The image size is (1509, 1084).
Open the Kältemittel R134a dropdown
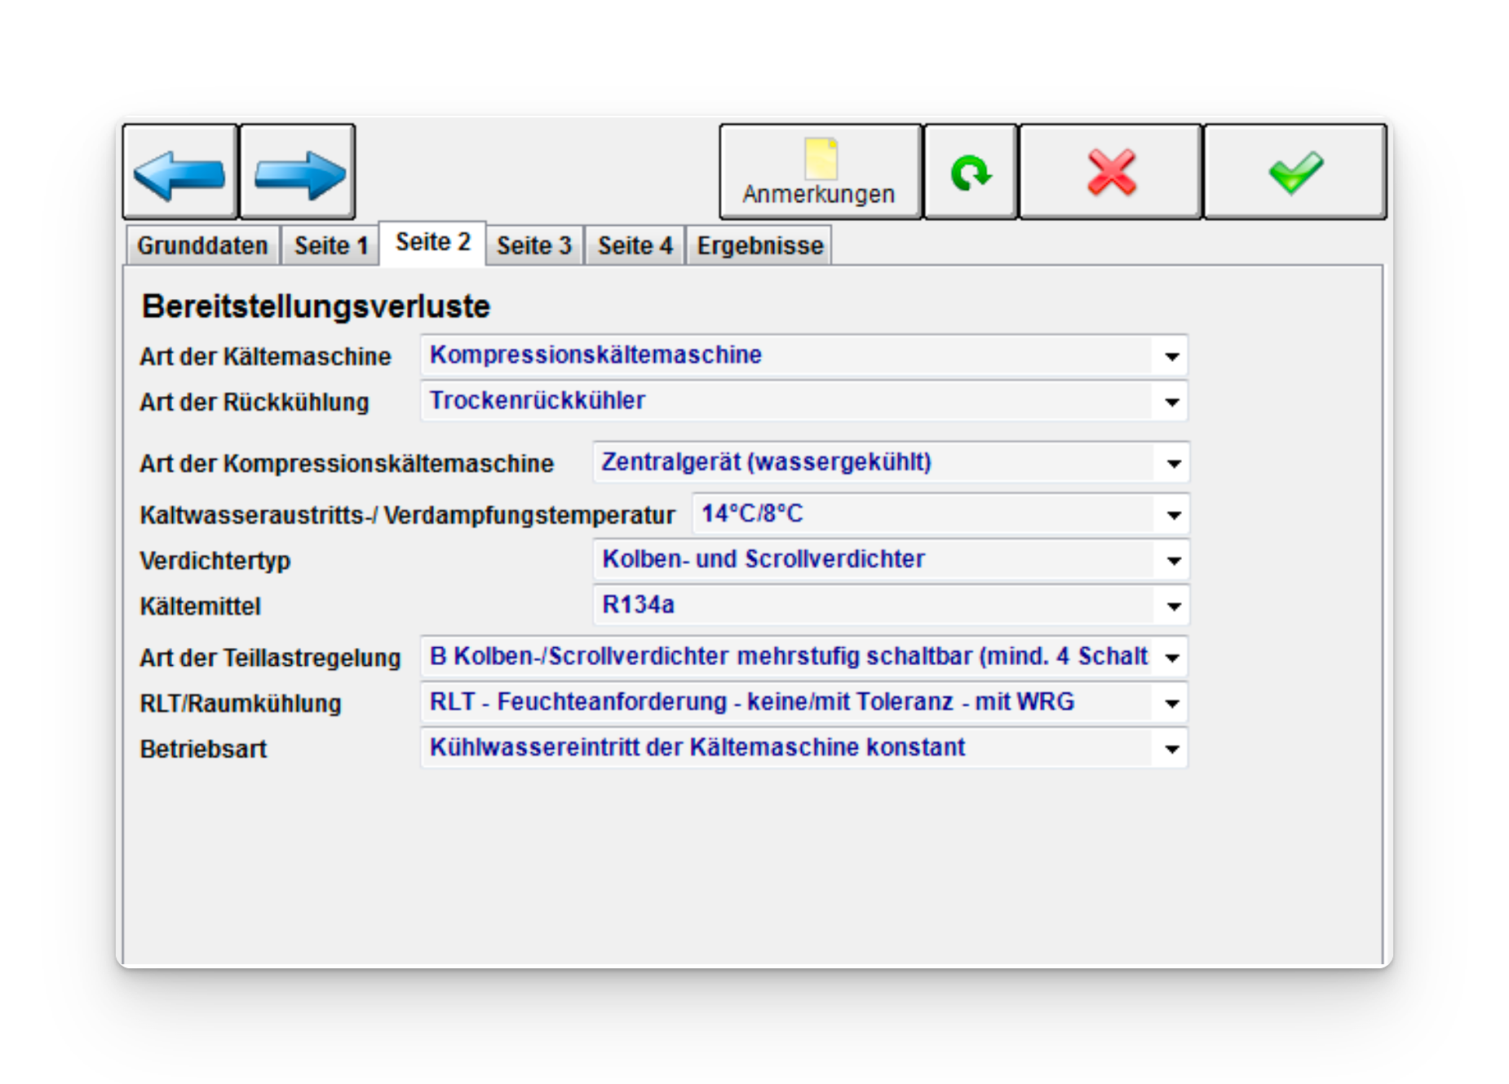tap(1173, 606)
